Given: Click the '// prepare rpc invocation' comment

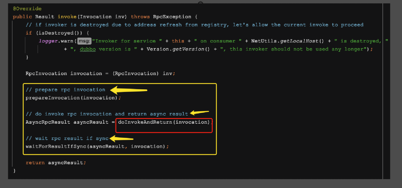Looking at the screenshot, I should [x=66, y=90].
